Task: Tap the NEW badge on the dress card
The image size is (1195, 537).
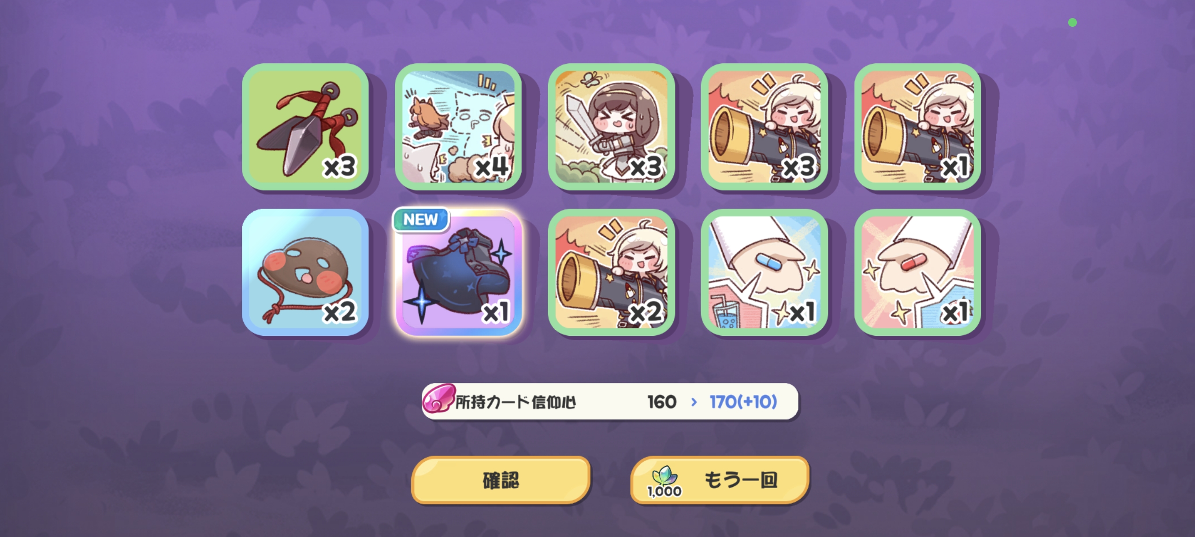Action: pos(420,219)
